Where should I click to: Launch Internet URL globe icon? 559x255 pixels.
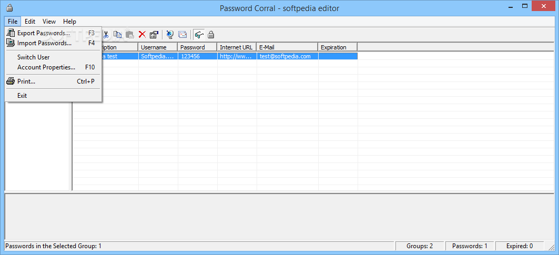[170, 35]
